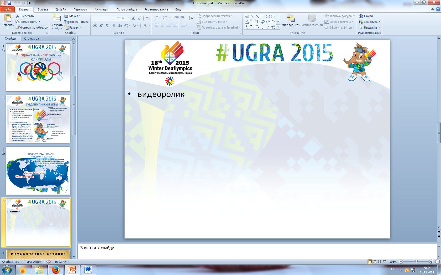Create a new slide with Создать слайд icon
The height and width of the screenshot is (275, 441).
57,18
